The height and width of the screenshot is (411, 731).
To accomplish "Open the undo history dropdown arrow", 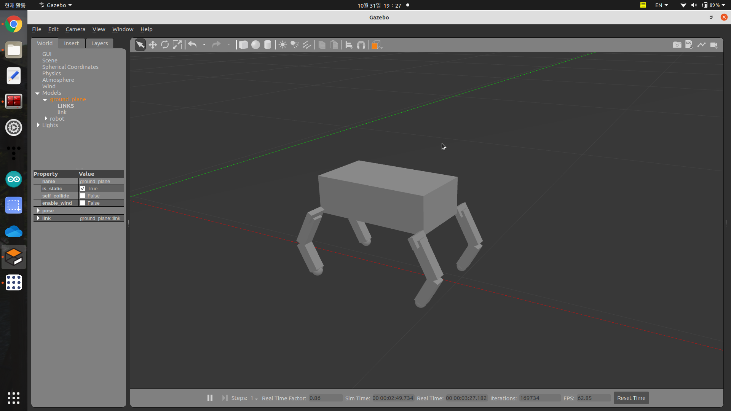I will [204, 45].
